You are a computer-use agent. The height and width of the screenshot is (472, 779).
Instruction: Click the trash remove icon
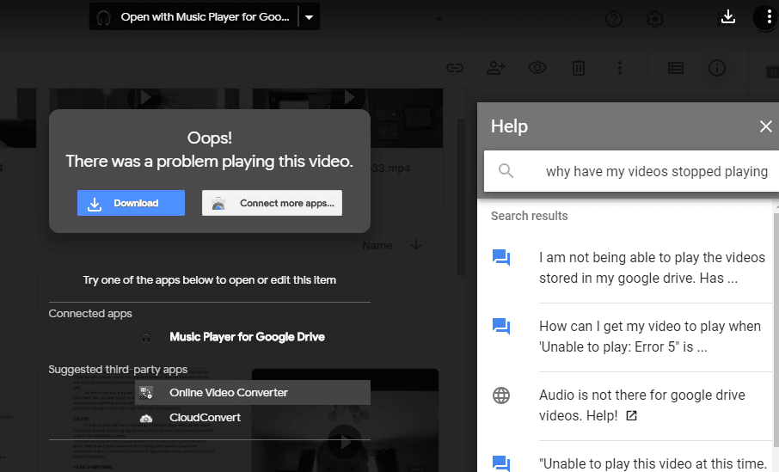pos(579,68)
